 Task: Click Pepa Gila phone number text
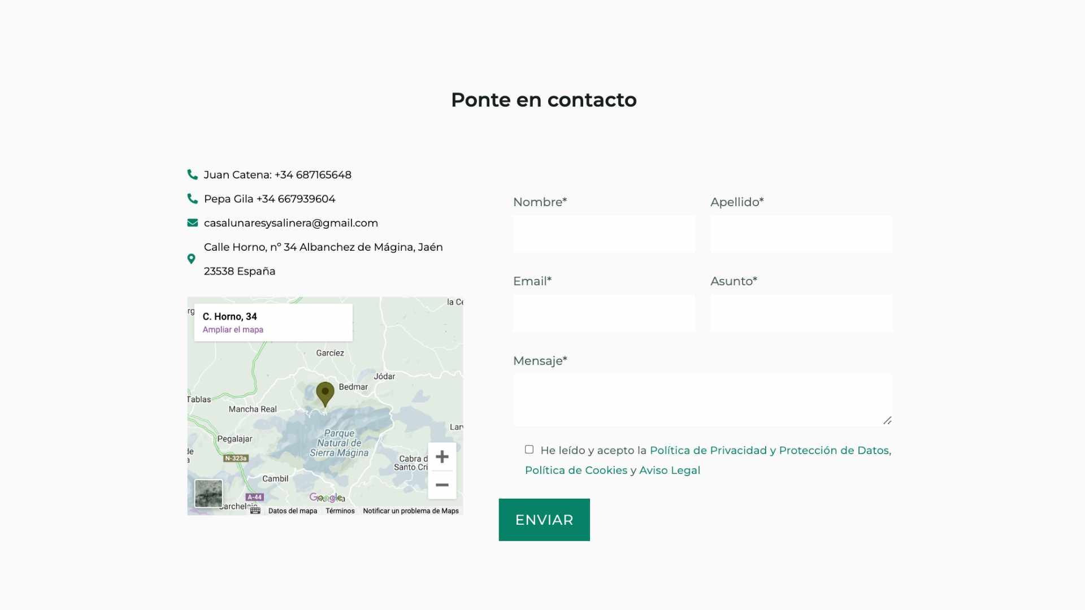point(270,199)
